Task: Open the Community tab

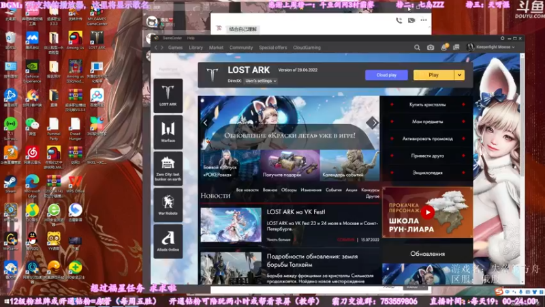Action: (241, 48)
